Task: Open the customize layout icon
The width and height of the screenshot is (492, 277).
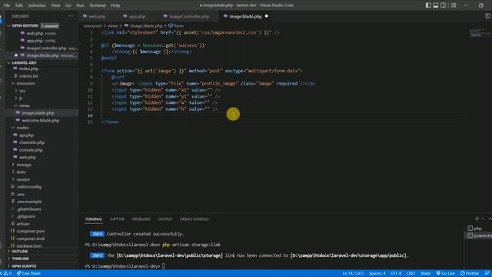Action: [x=454, y=5]
